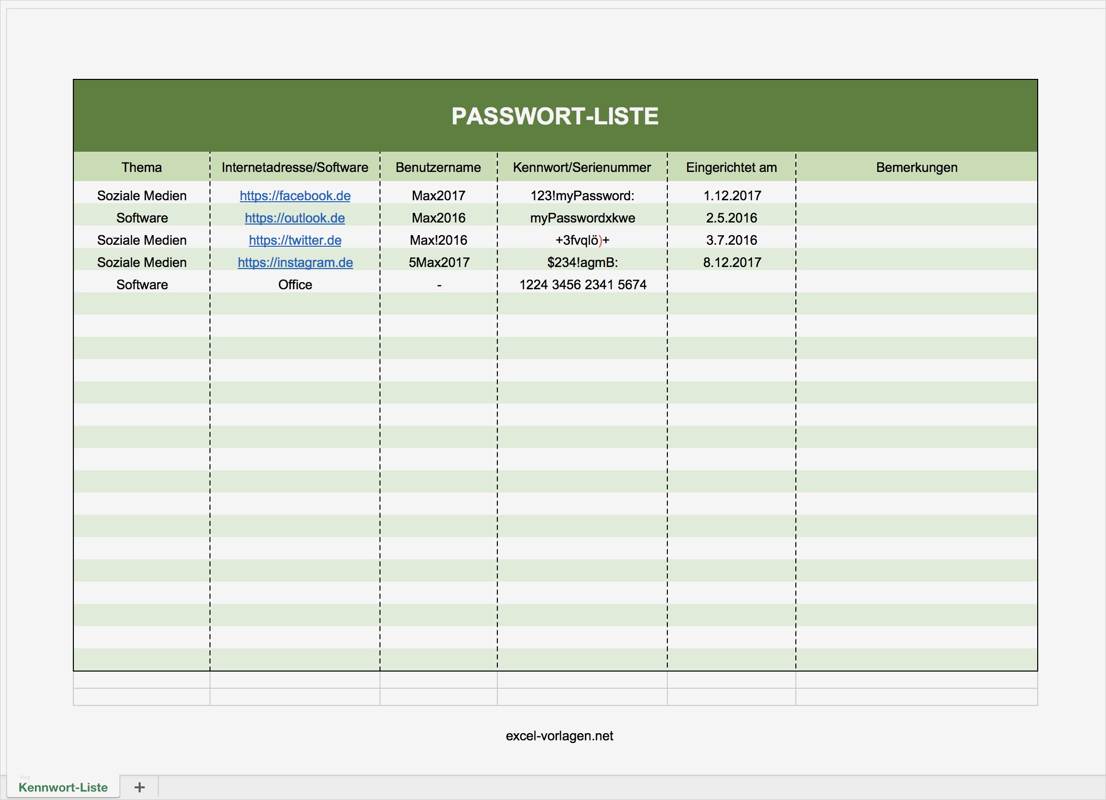Open the https://instagram.de hyperlink

[x=294, y=262]
